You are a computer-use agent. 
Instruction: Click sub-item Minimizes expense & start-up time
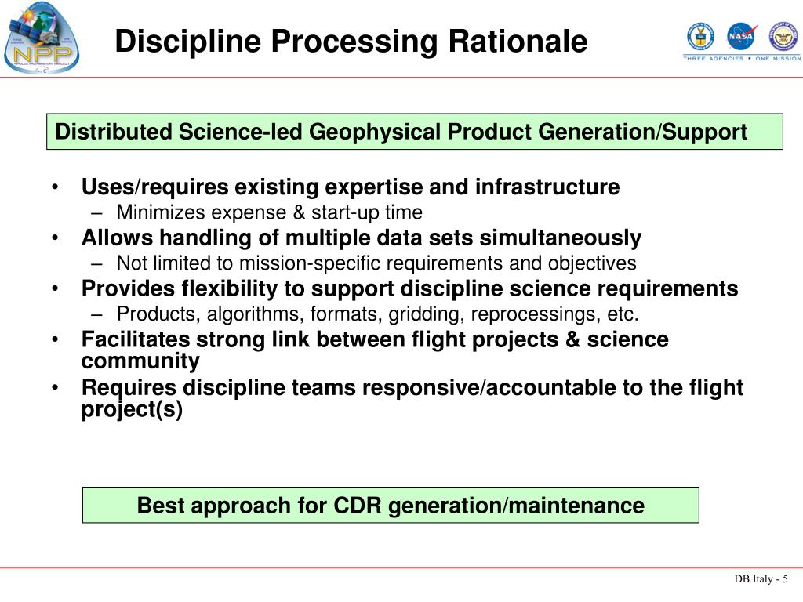270,212
